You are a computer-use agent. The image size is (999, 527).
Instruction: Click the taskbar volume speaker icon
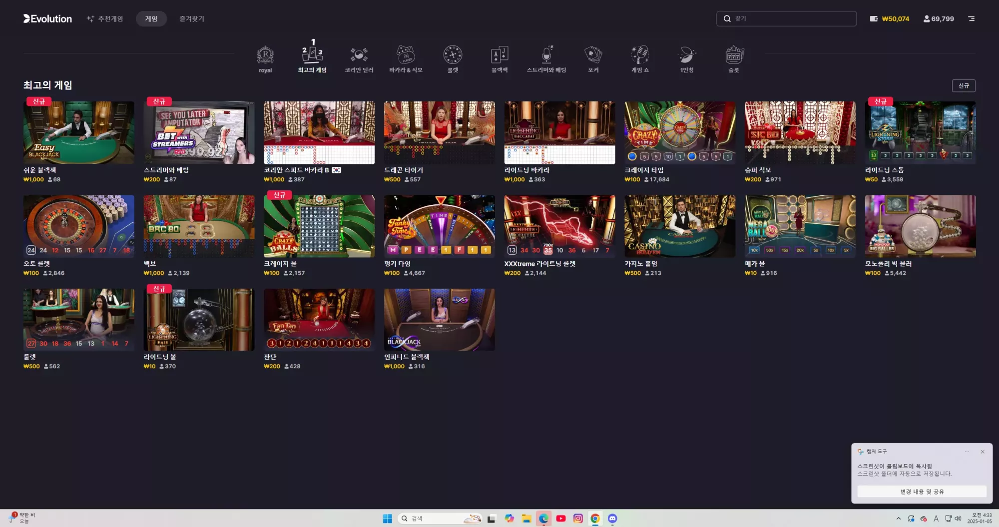[x=958, y=519]
